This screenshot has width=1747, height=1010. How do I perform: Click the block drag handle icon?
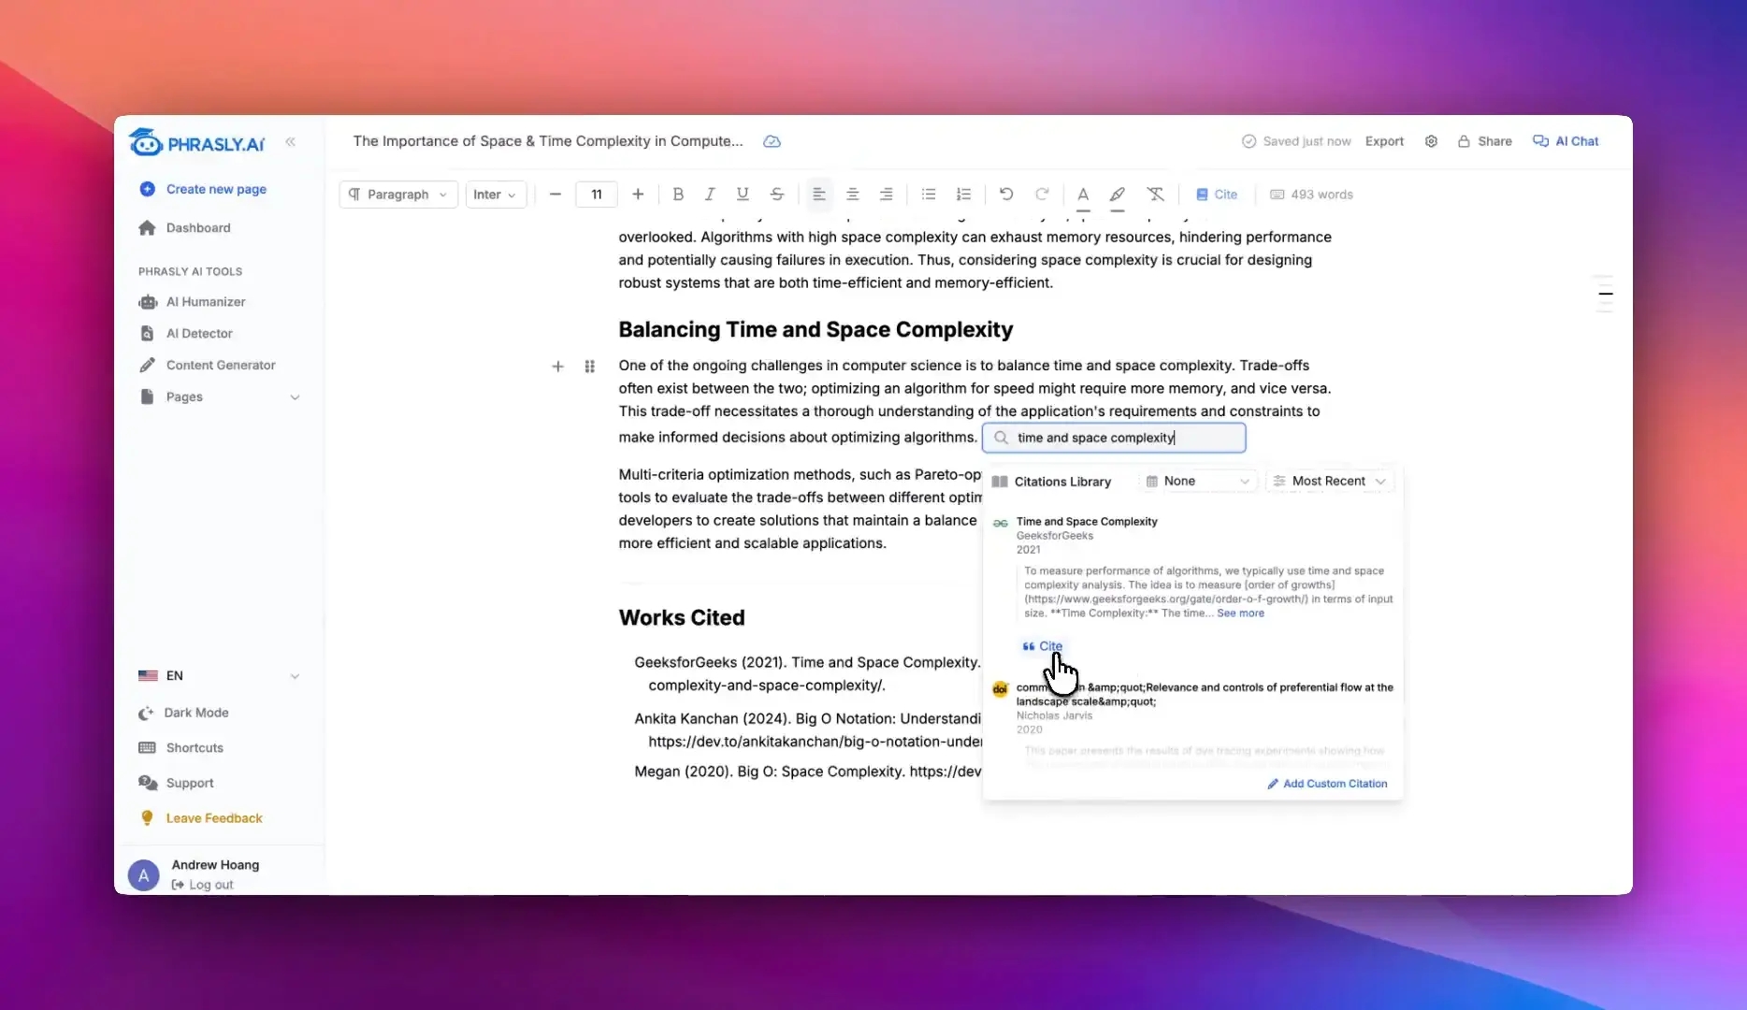coord(589,367)
